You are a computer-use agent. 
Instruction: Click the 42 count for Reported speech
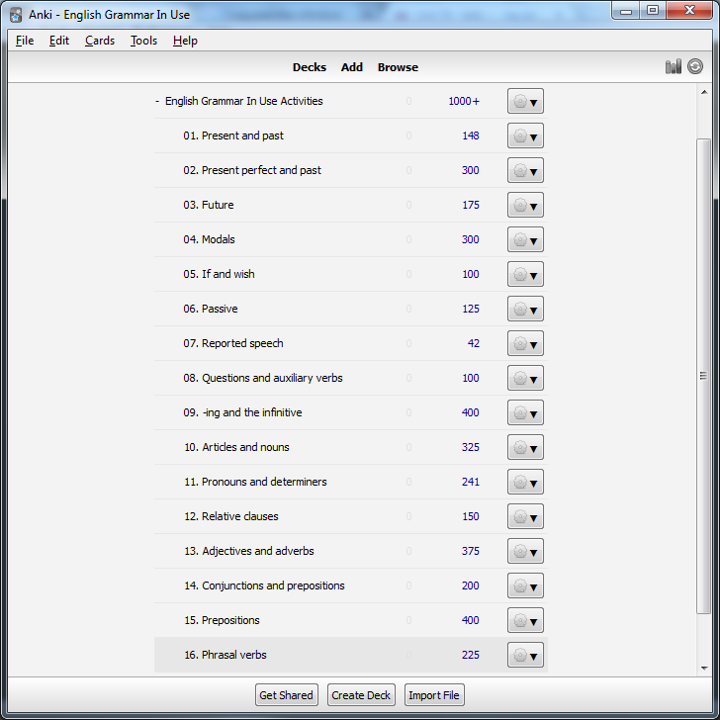474,343
